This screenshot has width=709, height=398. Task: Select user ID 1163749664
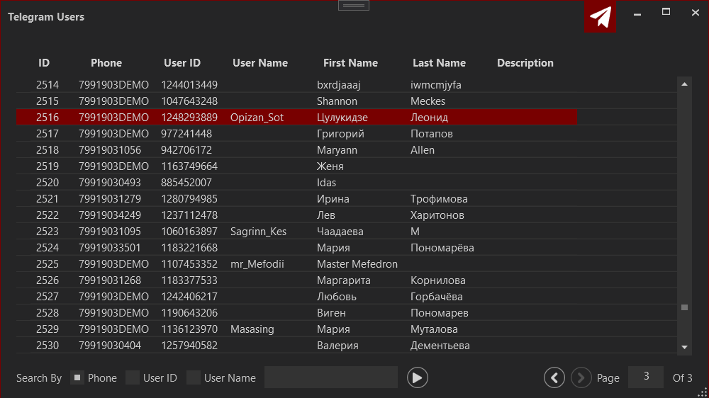189,166
